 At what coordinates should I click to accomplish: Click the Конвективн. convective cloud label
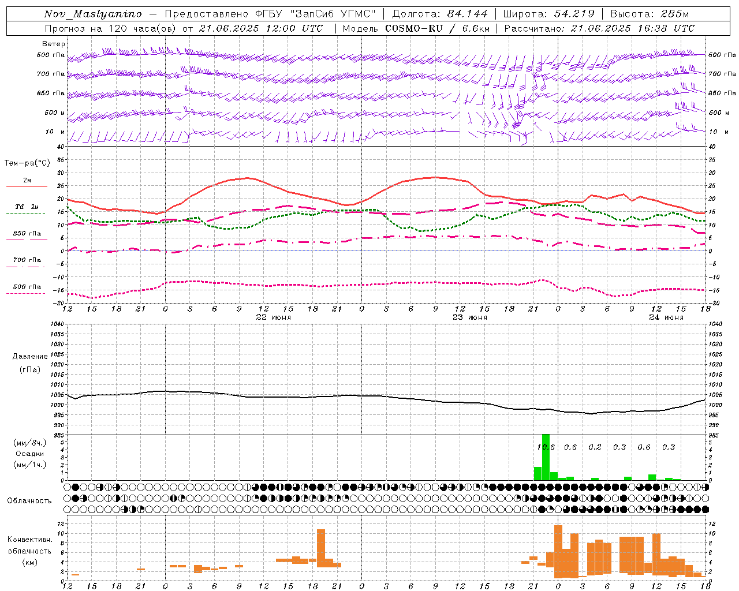pyautogui.click(x=30, y=540)
